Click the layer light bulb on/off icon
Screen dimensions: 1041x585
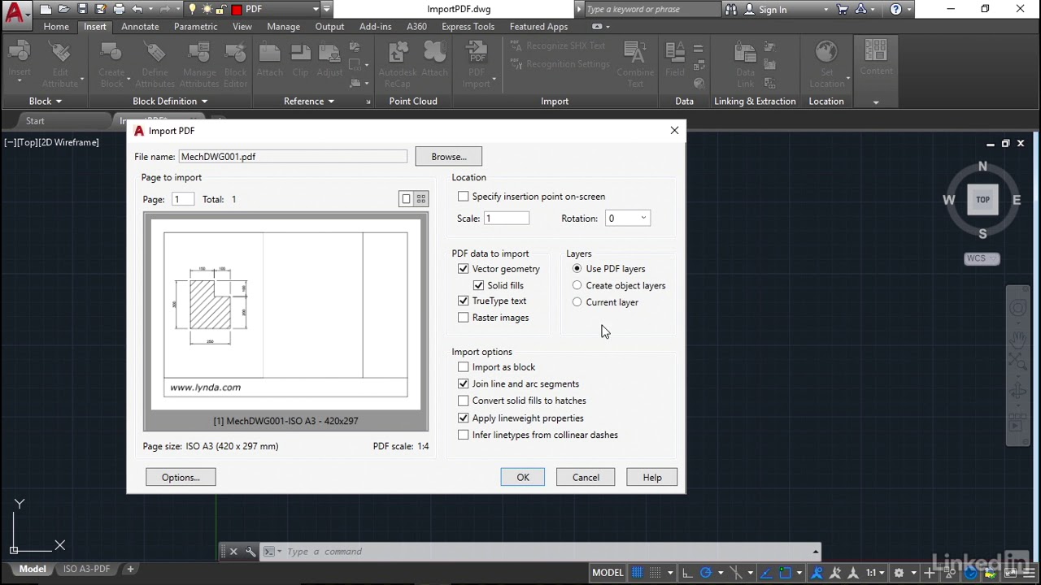192,10
